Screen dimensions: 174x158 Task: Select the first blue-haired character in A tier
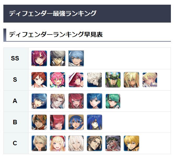(x=39, y=101)
